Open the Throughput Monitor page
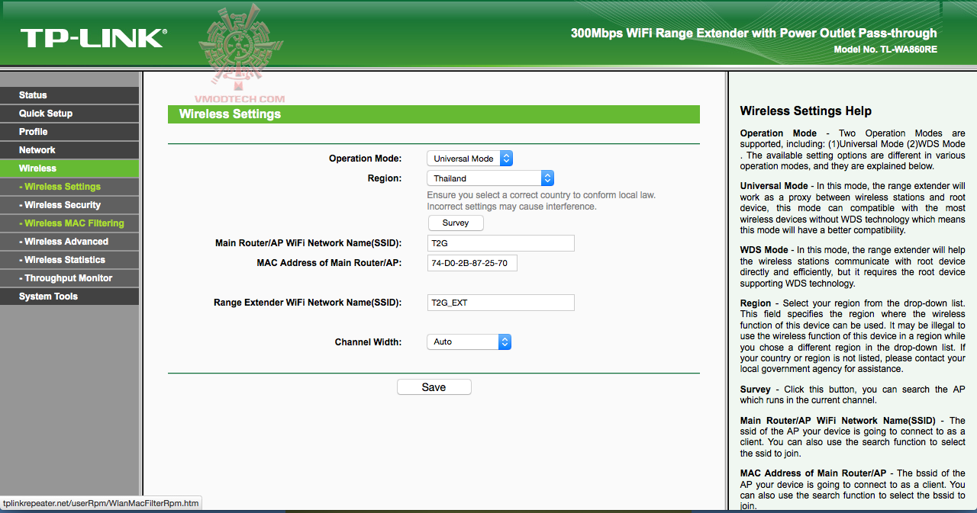 tap(69, 278)
